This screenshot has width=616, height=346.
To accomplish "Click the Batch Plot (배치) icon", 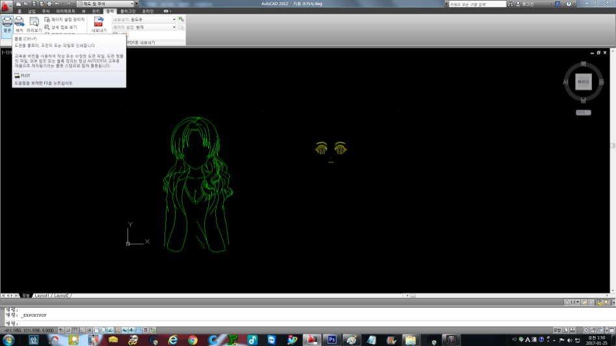I will coord(20,24).
